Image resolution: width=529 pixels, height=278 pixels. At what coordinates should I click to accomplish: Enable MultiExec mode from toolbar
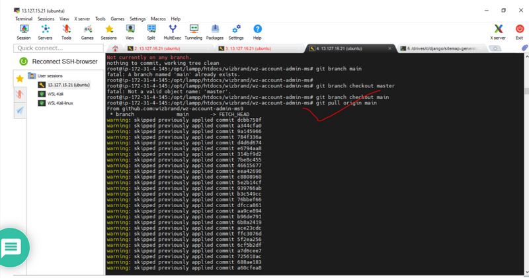[x=173, y=32]
